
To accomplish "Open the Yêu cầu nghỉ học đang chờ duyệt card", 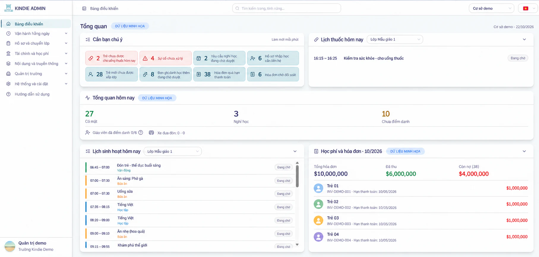I will [x=219, y=58].
